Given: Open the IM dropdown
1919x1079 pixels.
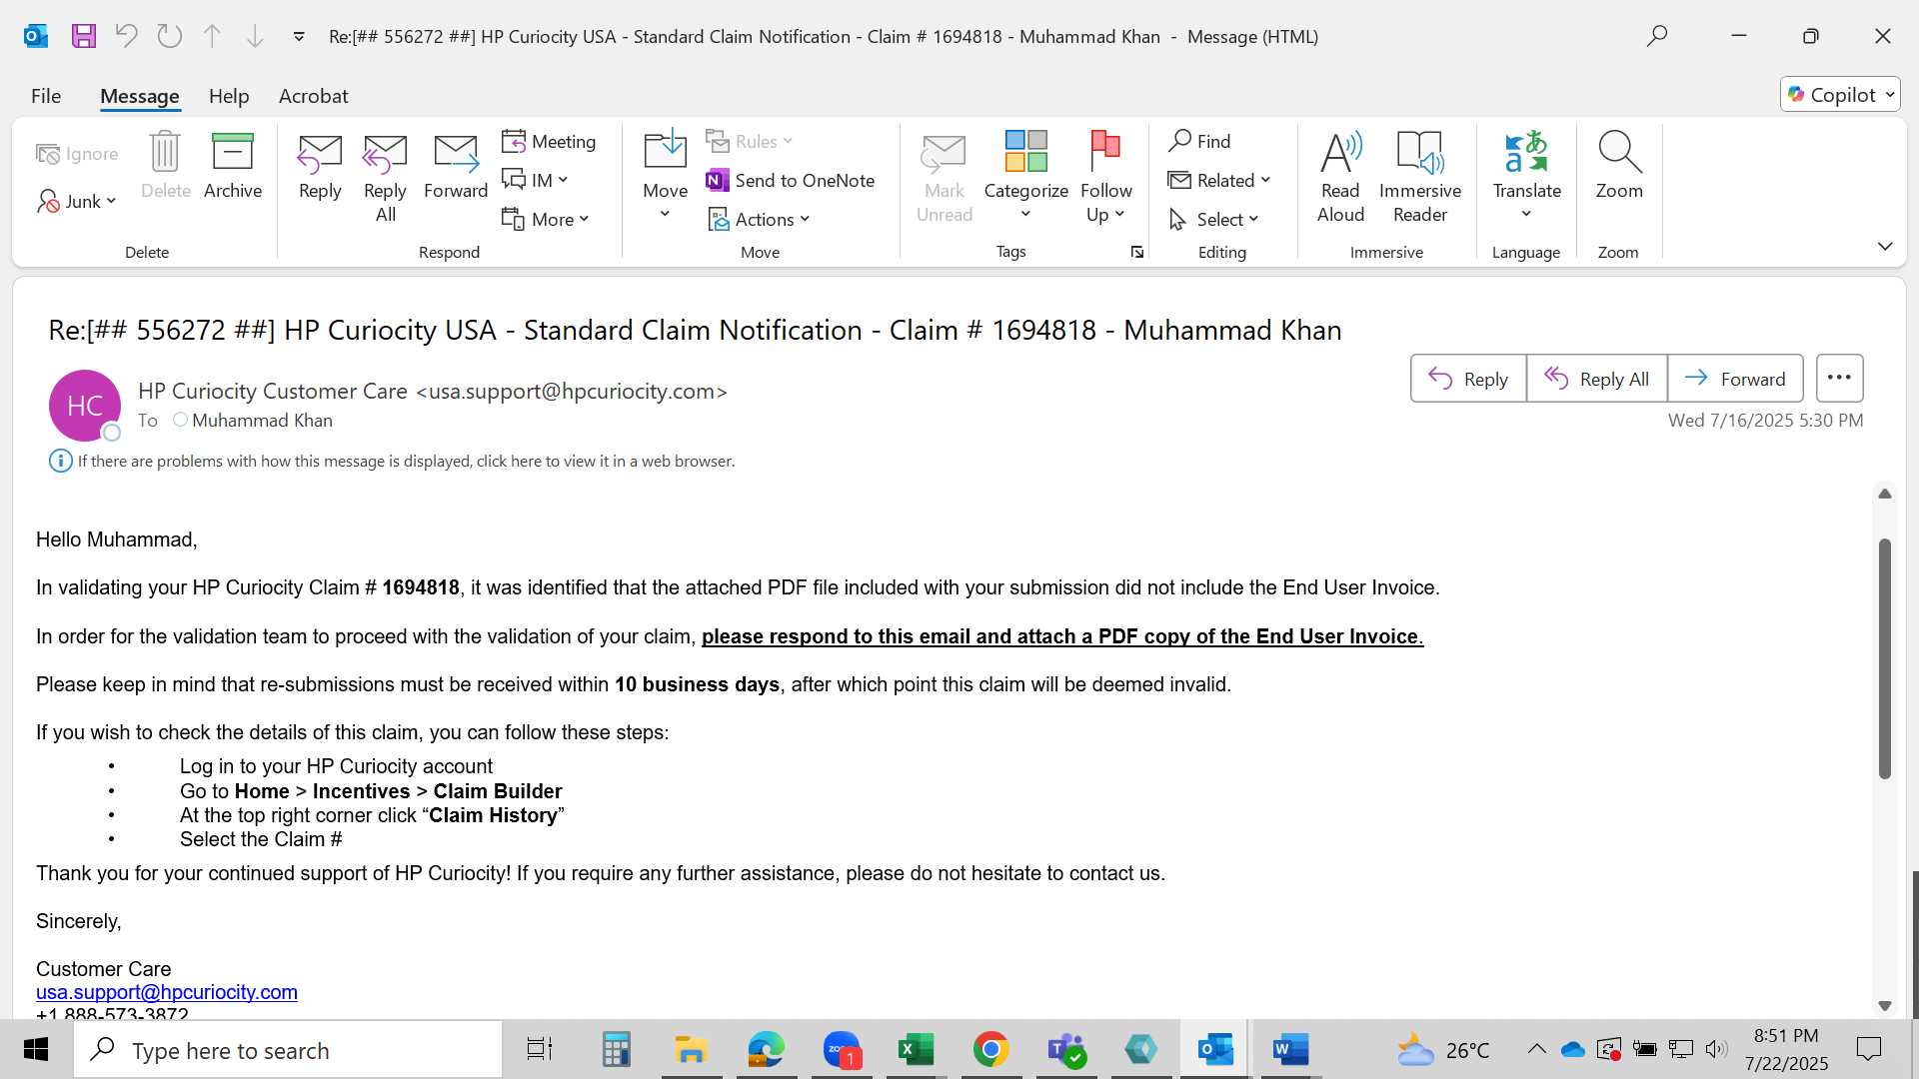Looking at the screenshot, I should (536, 180).
